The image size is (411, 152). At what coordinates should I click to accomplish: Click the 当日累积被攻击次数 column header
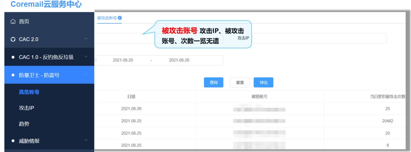[387, 97]
